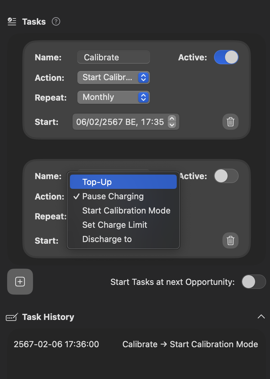Delete the second task with trash icon

pyautogui.click(x=231, y=240)
